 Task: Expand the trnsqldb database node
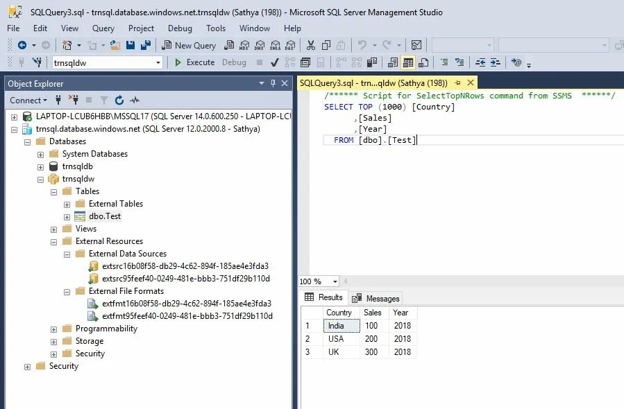point(40,167)
